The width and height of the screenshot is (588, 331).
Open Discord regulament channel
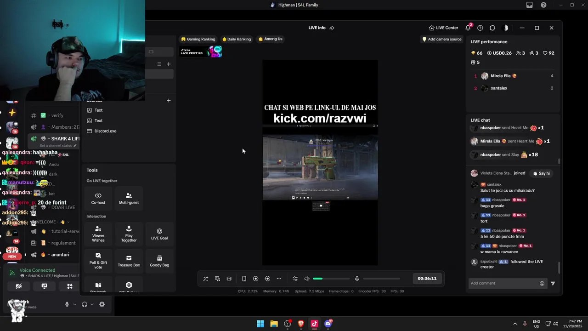pyautogui.click(x=63, y=243)
